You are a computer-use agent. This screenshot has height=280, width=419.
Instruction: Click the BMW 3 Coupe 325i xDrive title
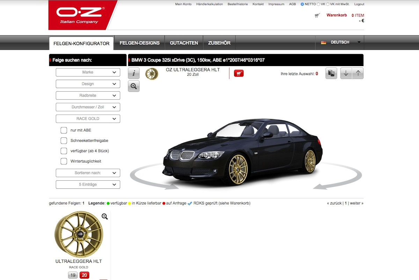pos(198,60)
